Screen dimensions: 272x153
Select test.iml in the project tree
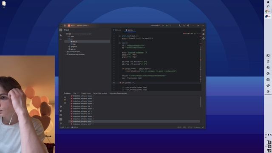click(x=72, y=49)
